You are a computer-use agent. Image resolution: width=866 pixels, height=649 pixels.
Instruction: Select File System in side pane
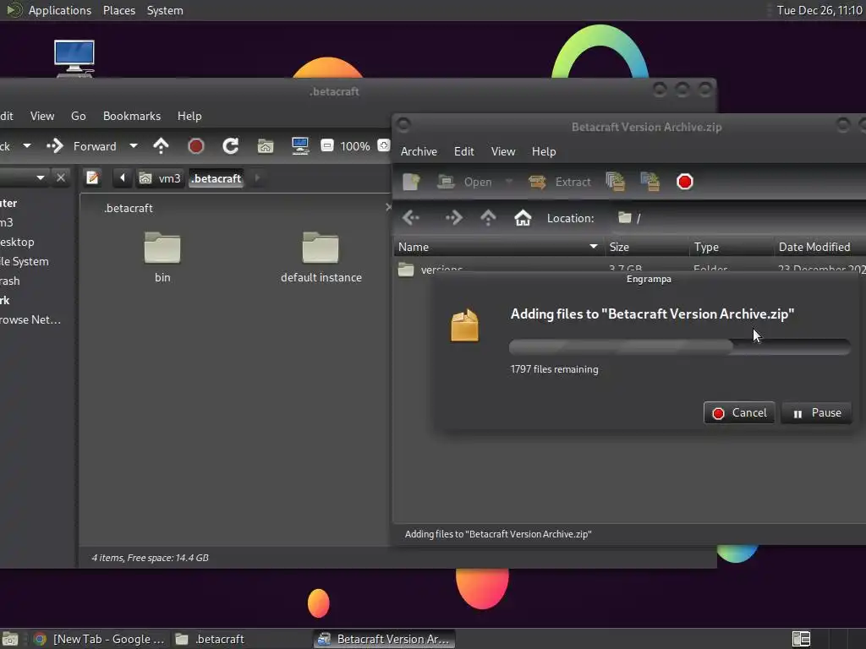point(25,262)
